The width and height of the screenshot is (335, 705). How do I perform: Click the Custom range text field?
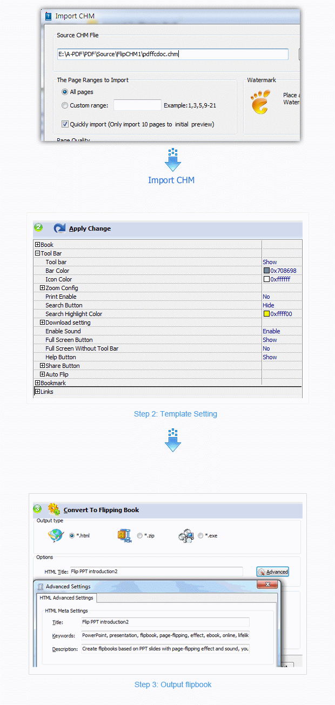pos(137,105)
